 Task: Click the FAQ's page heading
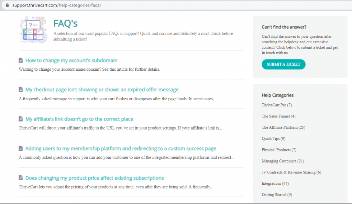[x=65, y=24]
